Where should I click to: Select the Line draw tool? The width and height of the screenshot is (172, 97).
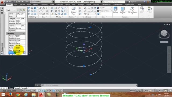[x=44, y=11]
